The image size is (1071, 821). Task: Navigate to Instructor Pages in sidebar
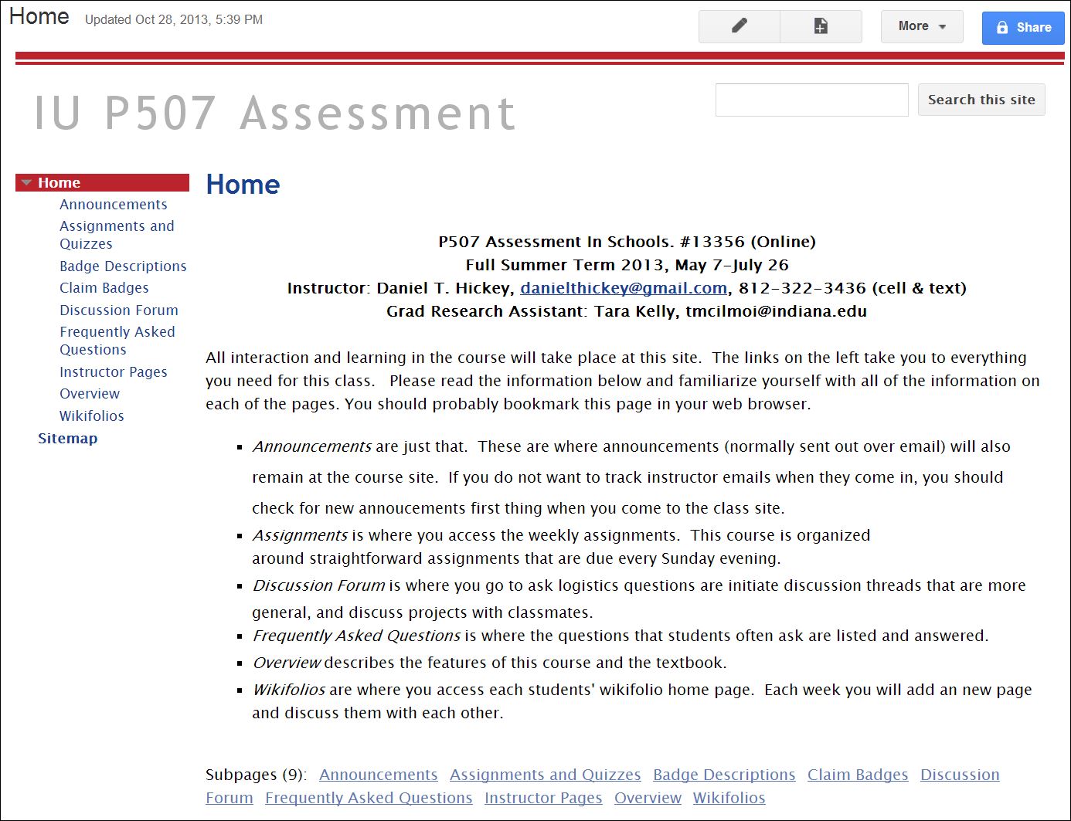click(x=113, y=372)
